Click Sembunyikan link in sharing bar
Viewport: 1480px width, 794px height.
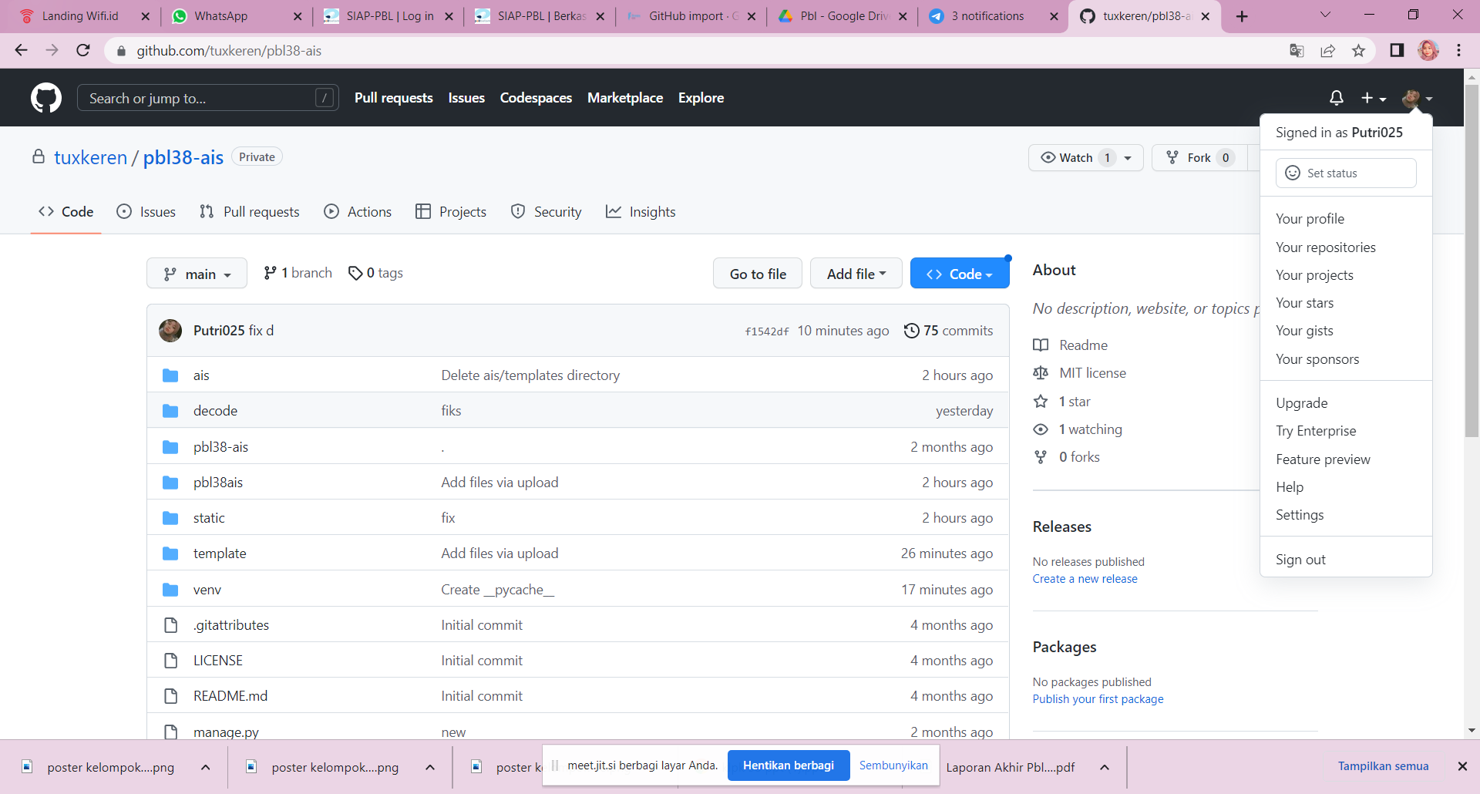click(893, 765)
